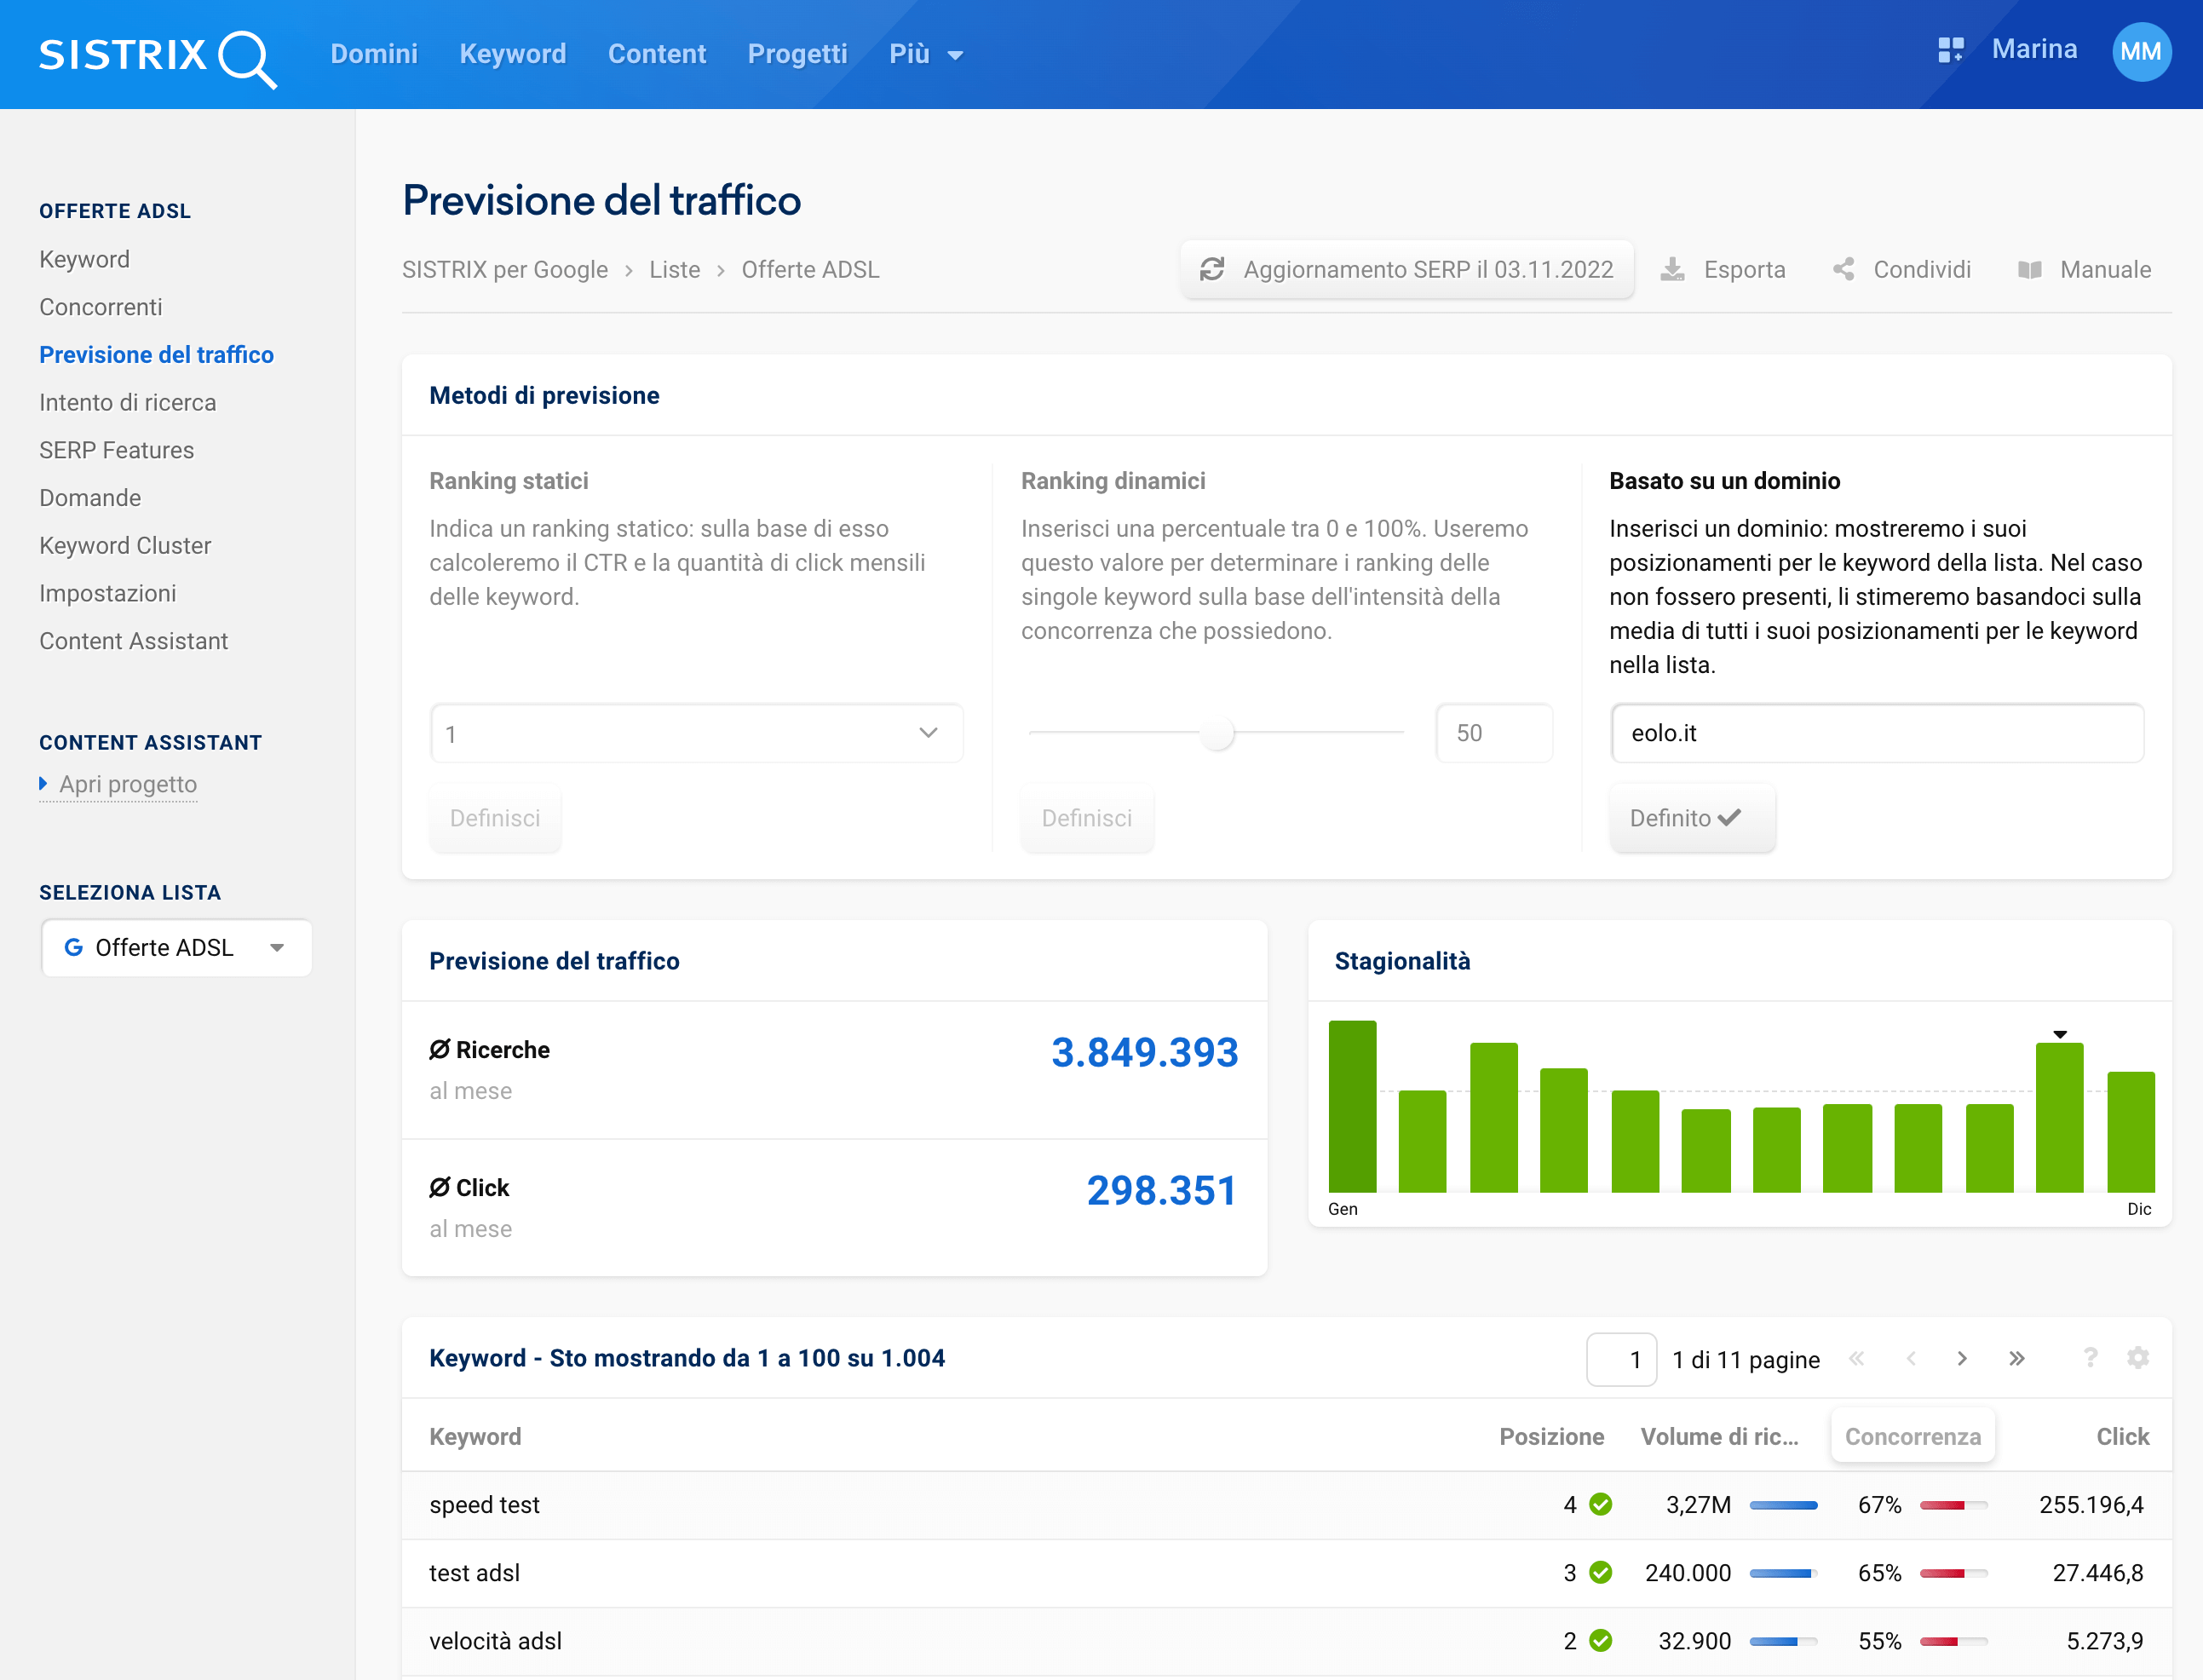The image size is (2203, 1680).
Task: Open the static ranking position dropdown
Action: [x=696, y=733]
